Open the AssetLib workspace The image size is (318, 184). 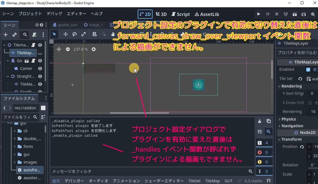tap(207, 14)
